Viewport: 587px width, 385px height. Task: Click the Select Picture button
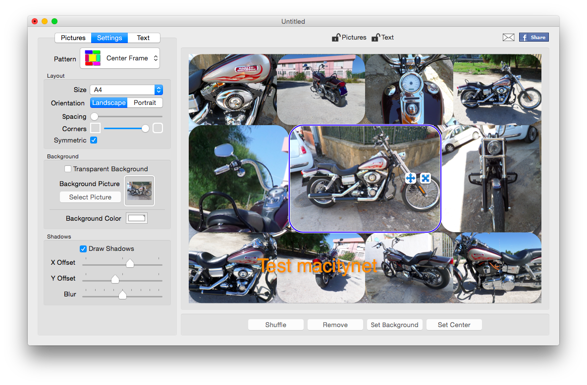tap(90, 197)
